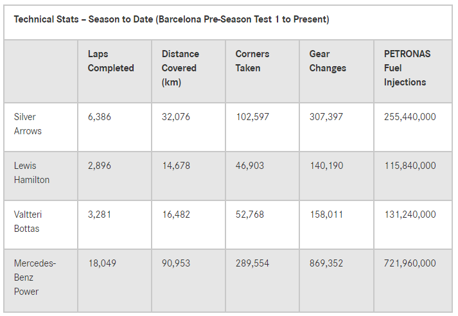Click the Corners Taken column header
This screenshot has width=458, height=316.
(252, 61)
